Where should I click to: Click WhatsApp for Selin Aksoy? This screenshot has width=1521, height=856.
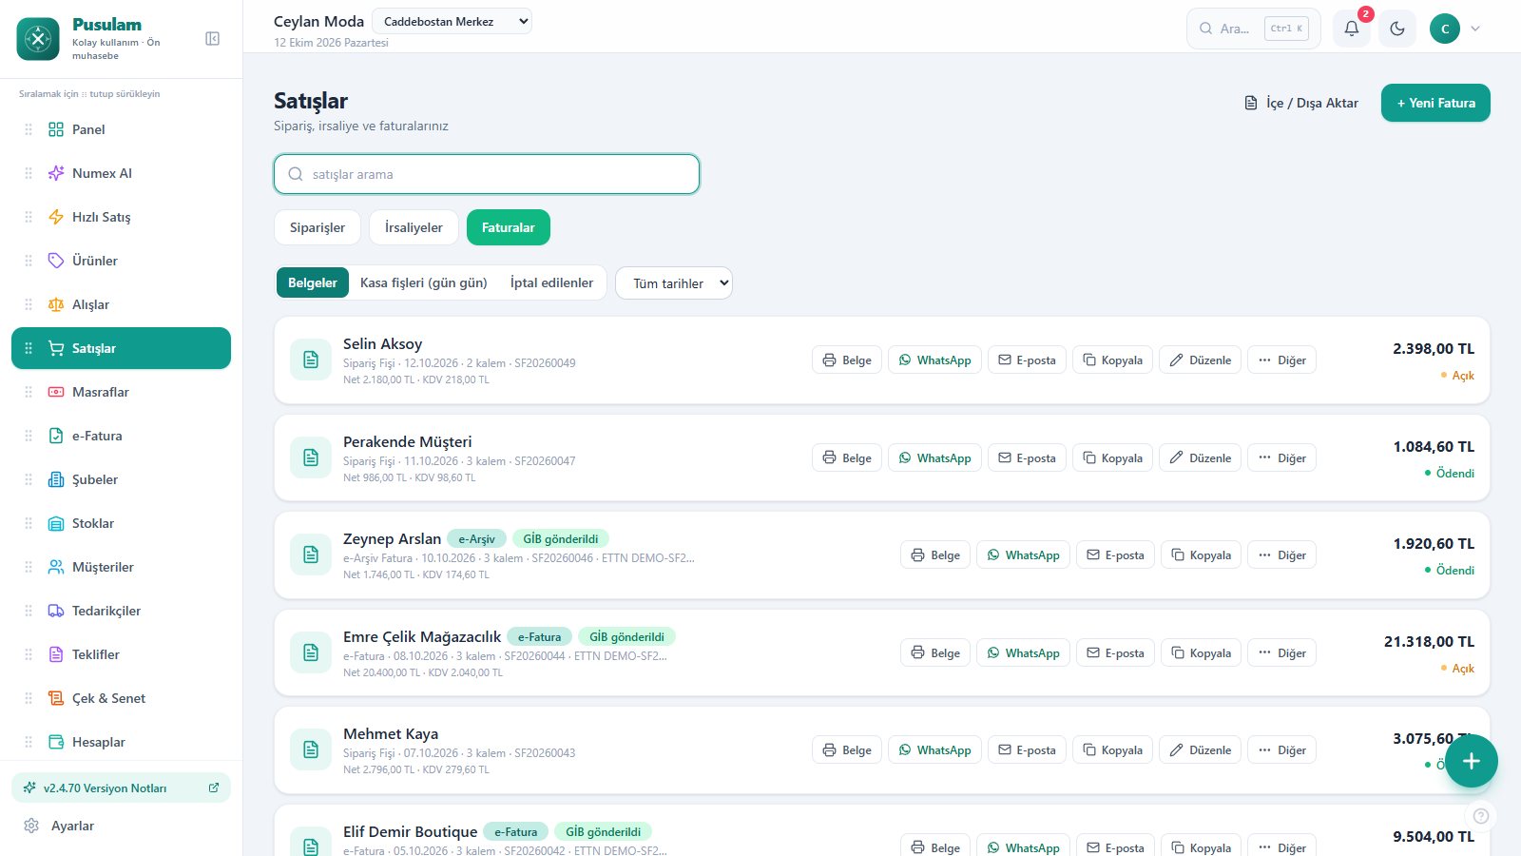pos(934,360)
